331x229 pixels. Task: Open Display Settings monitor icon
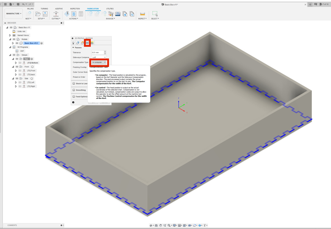(x=175, y=225)
